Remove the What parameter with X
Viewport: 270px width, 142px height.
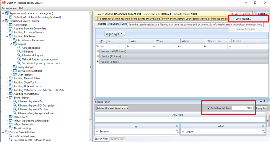[263, 126]
